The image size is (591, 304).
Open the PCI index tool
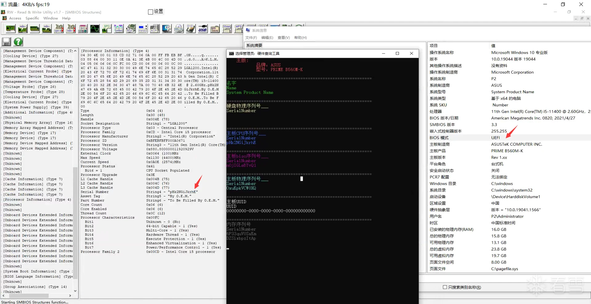[22, 29]
